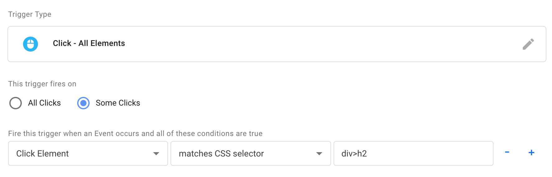Click the 'This trigger fires on' label
The height and width of the screenshot is (177, 552).
click(42, 84)
